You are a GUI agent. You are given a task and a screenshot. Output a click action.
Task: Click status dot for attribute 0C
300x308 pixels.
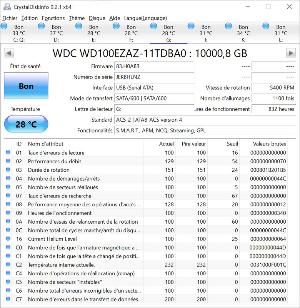point(8,230)
